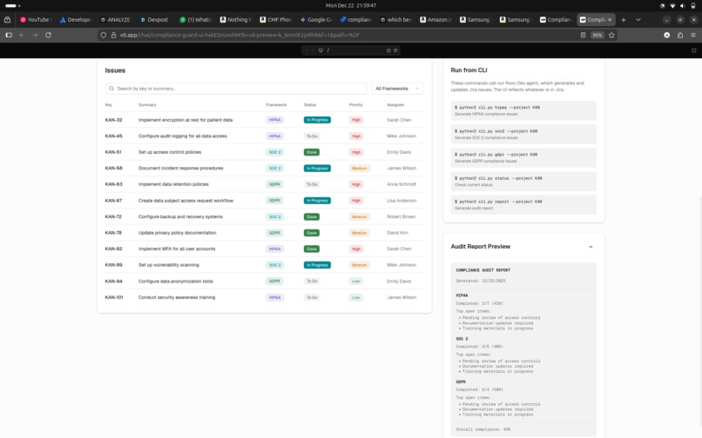702x438 pixels.
Task: Open the extensions puzzle icon
Action: click(680, 35)
